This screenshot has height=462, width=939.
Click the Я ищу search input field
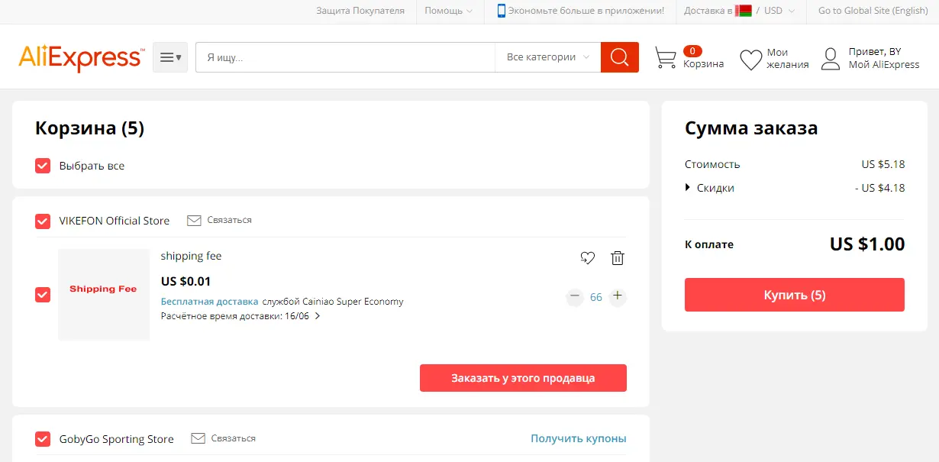pyautogui.click(x=346, y=57)
